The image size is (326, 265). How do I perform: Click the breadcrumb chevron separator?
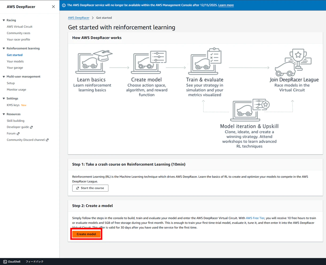pos(93,18)
